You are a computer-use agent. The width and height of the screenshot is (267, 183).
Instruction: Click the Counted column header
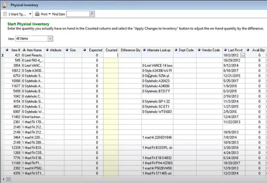pos(111,50)
